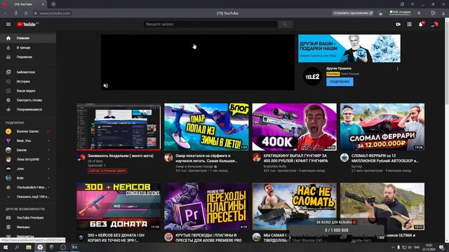Click the YouTube logo

(x=27, y=24)
